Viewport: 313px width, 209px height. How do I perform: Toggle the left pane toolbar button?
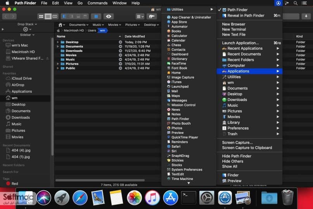64,17
